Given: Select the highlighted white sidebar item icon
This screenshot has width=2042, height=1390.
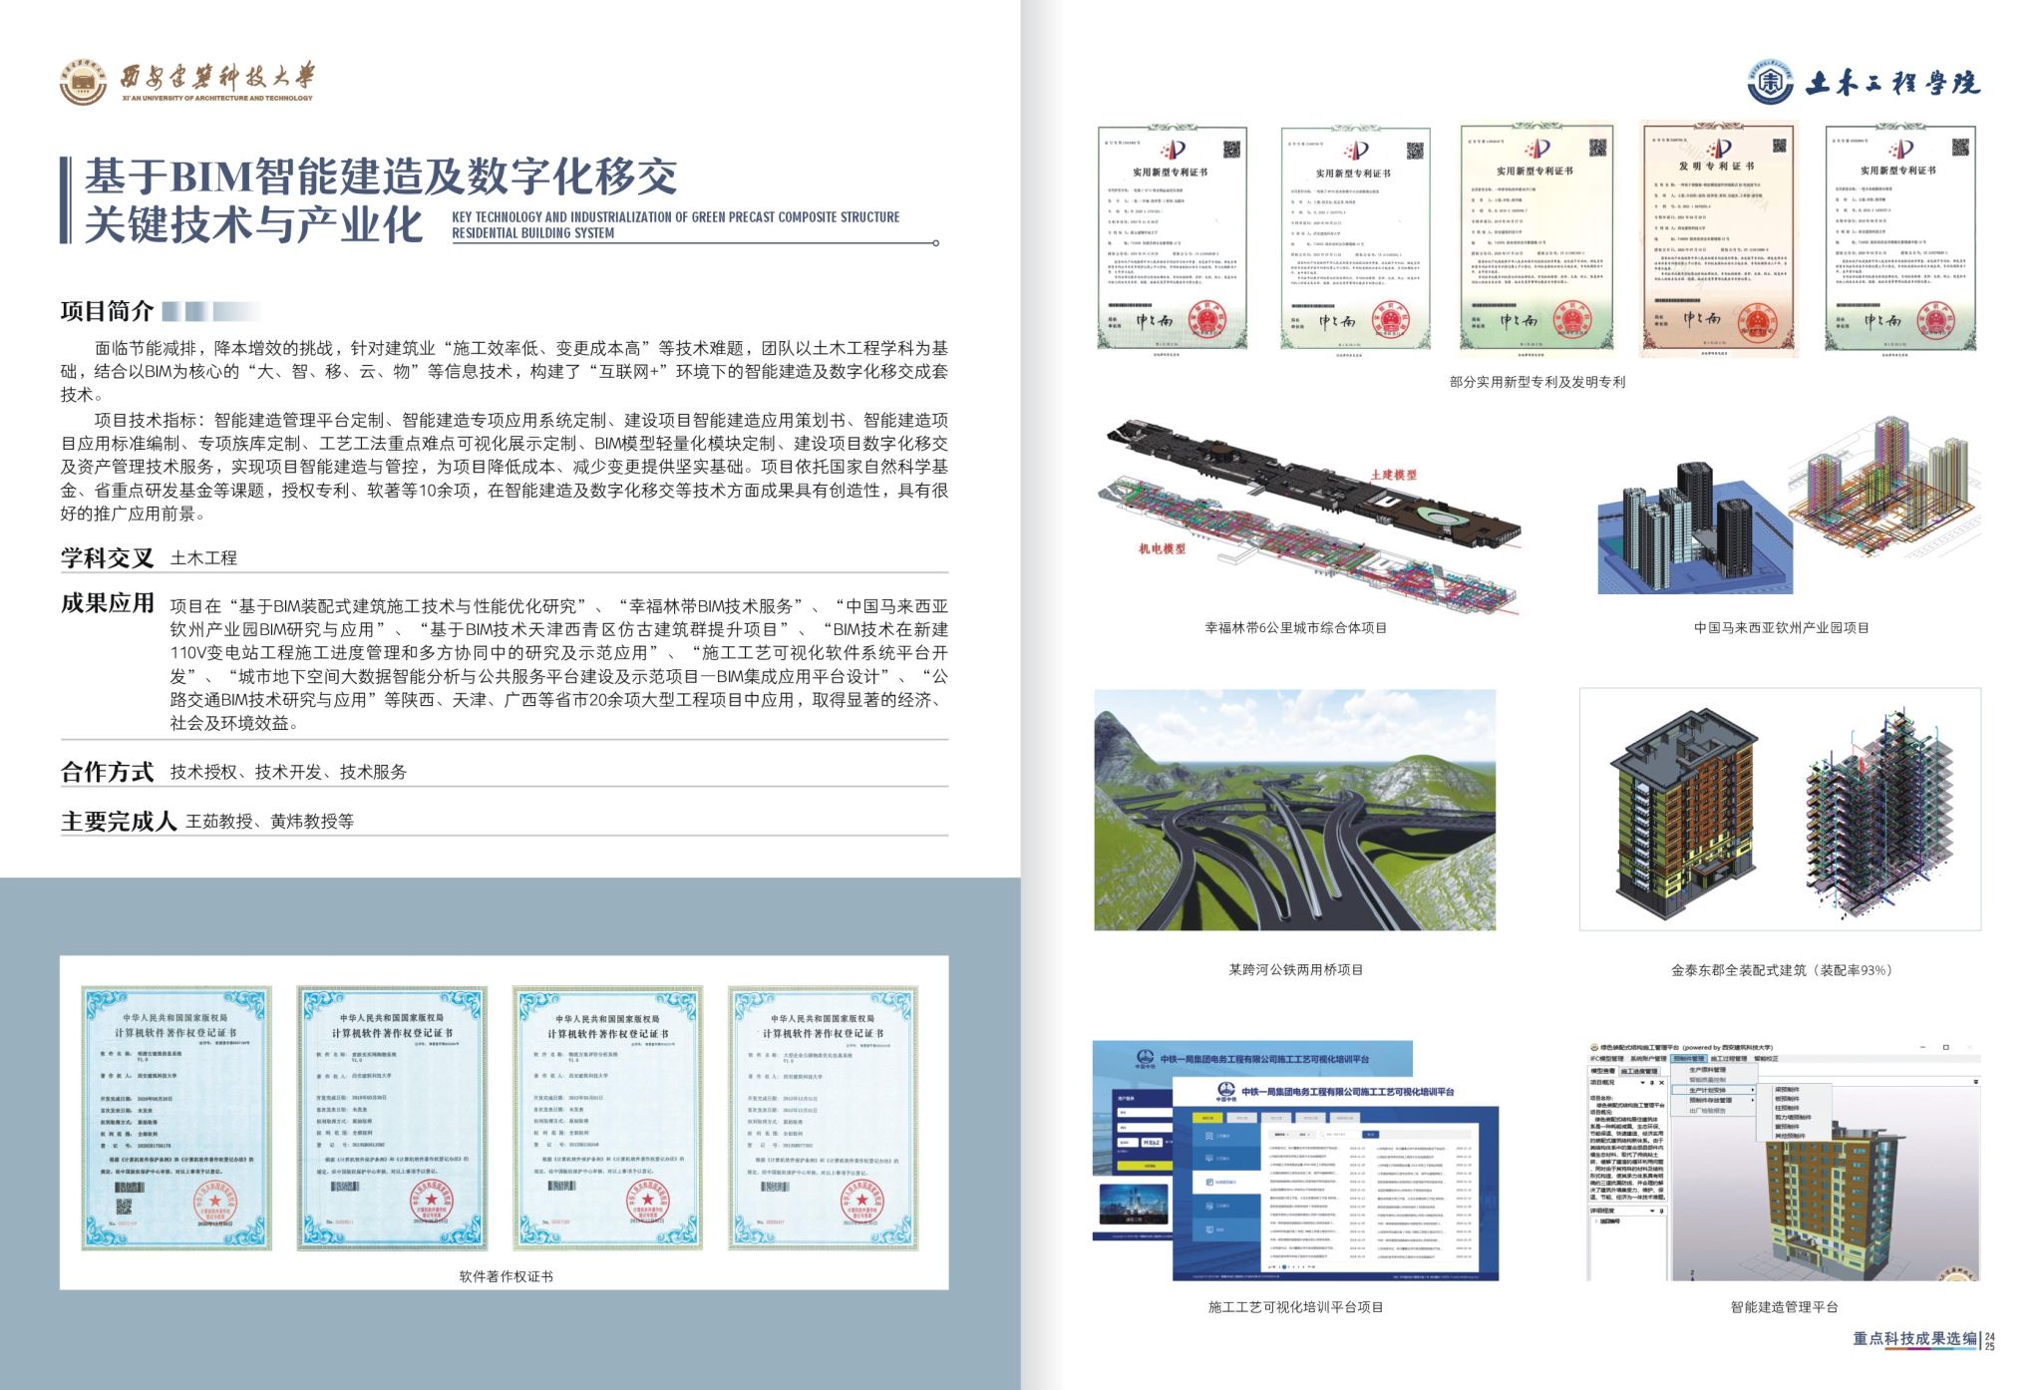Looking at the screenshot, I should pyautogui.click(x=1209, y=1182).
